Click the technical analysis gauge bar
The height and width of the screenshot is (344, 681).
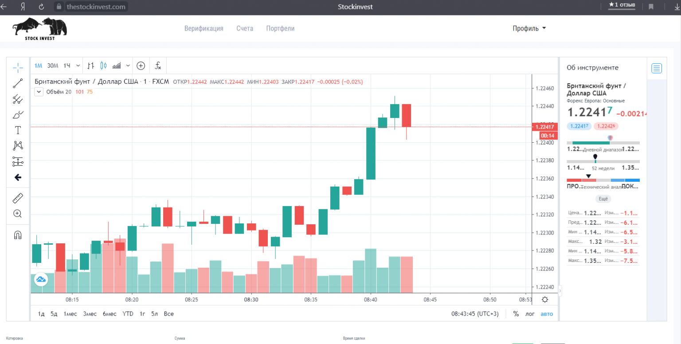coord(603,180)
